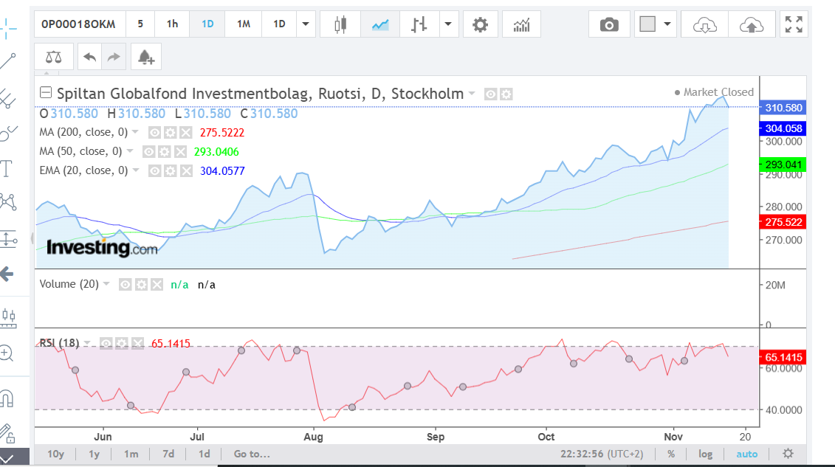The height and width of the screenshot is (467, 835).
Task: Expand the time interval dropdown arrow
Action: 305,24
